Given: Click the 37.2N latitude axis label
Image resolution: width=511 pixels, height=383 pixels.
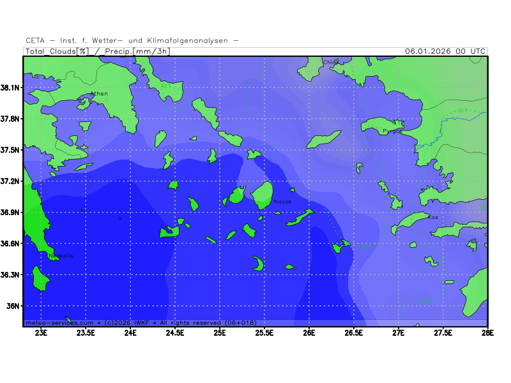Looking at the screenshot, I should pyautogui.click(x=11, y=181).
